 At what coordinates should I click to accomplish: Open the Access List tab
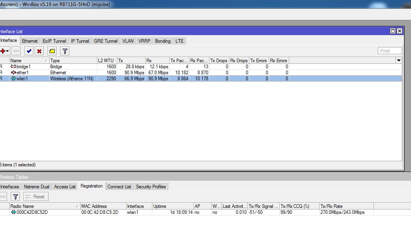tap(65, 187)
